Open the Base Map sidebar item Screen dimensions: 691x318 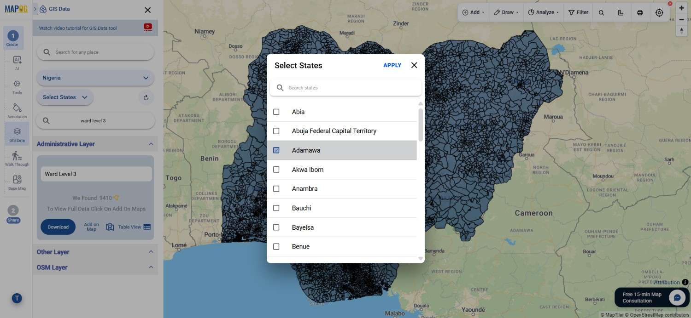pyautogui.click(x=17, y=182)
